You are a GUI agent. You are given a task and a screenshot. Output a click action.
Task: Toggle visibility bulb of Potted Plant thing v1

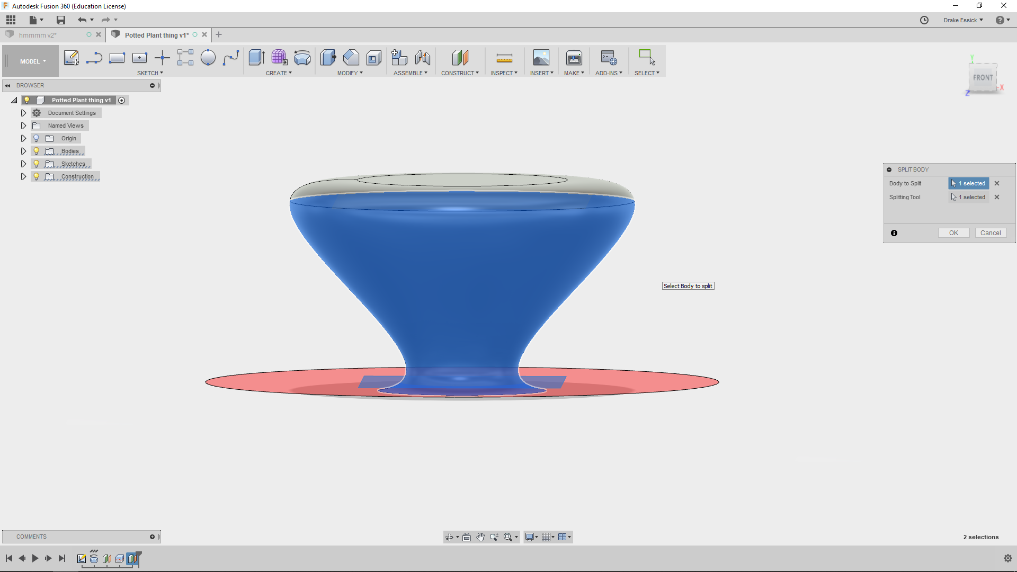[x=27, y=100]
